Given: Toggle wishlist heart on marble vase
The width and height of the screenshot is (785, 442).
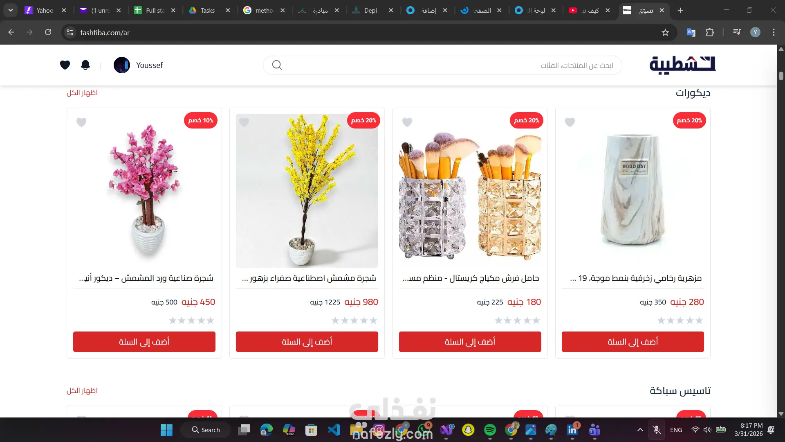Looking at the screenshot, I should tap(570, 122).
